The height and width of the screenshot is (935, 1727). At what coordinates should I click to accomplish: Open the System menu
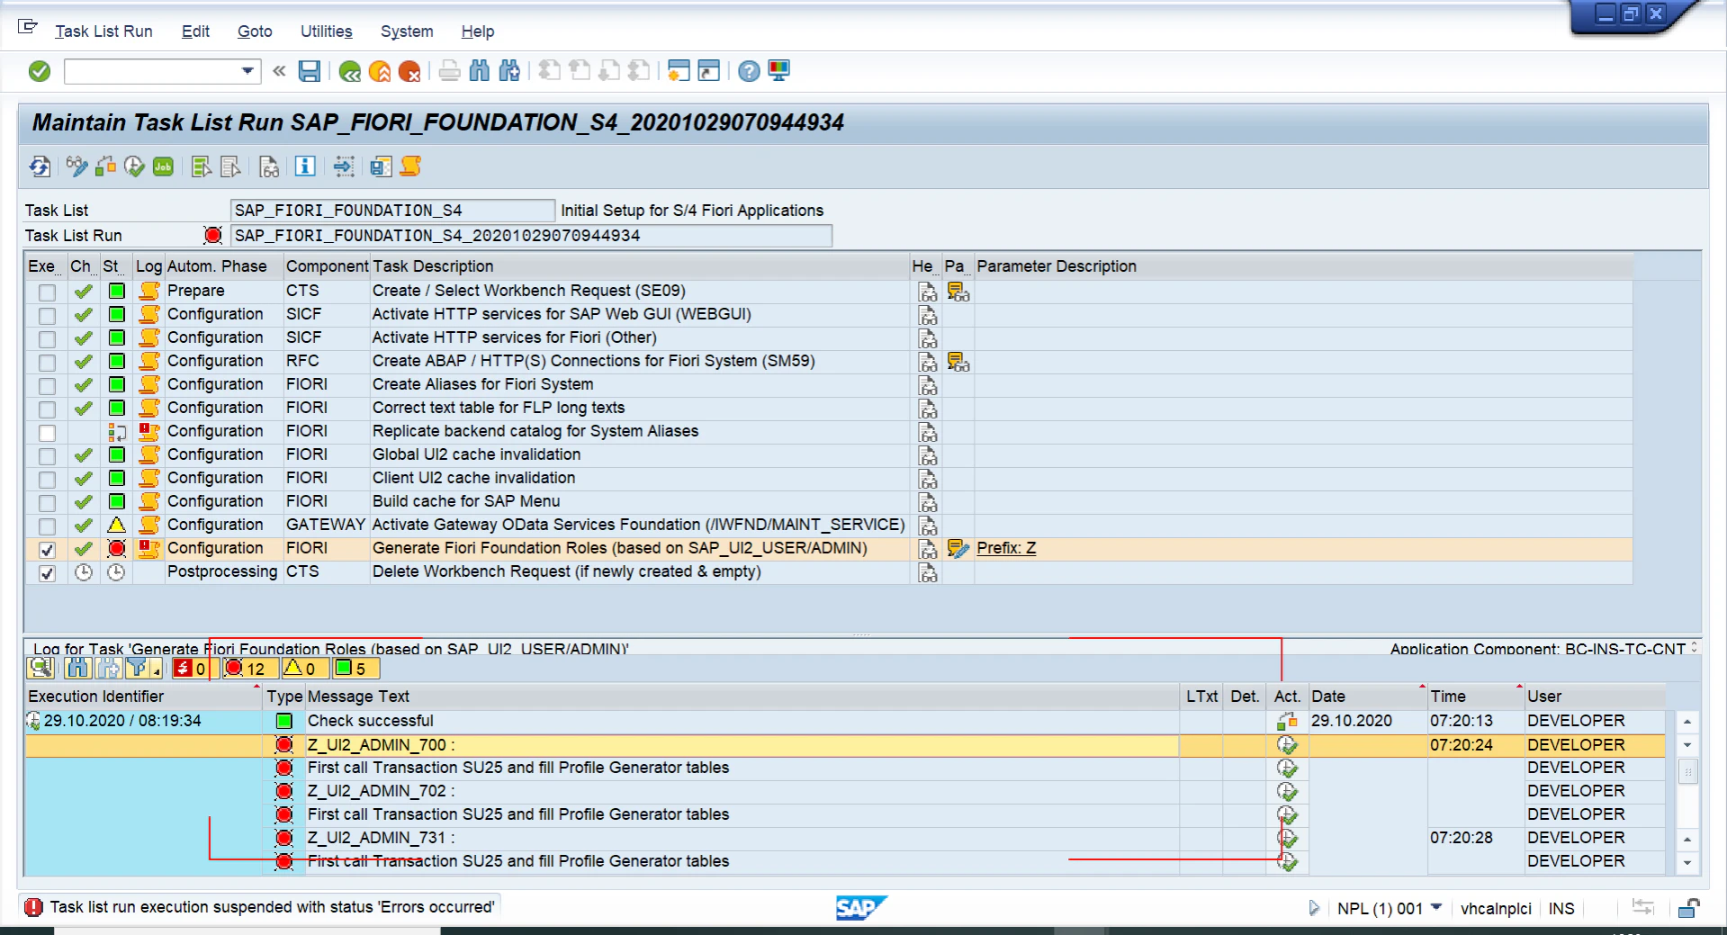(x=407, y=31)
